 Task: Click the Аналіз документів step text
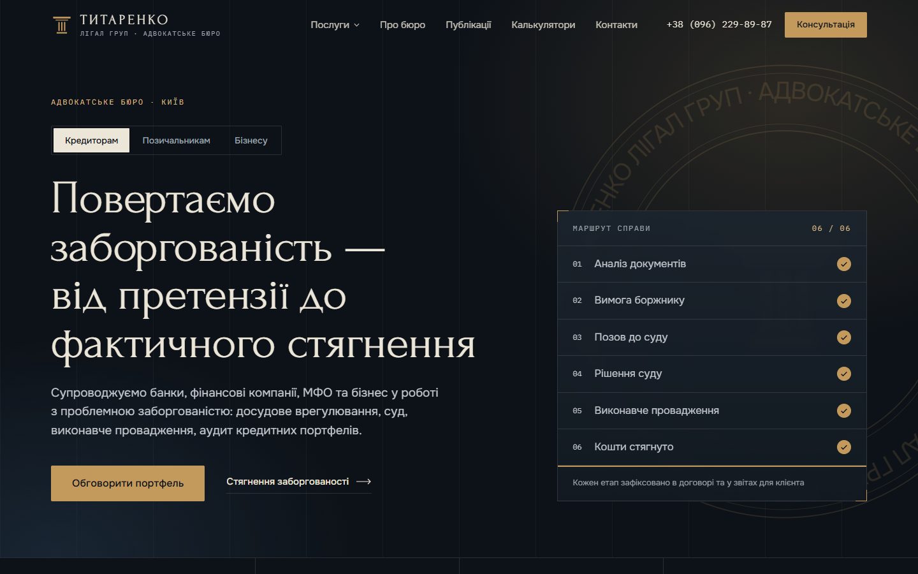[x=640, y=264]
